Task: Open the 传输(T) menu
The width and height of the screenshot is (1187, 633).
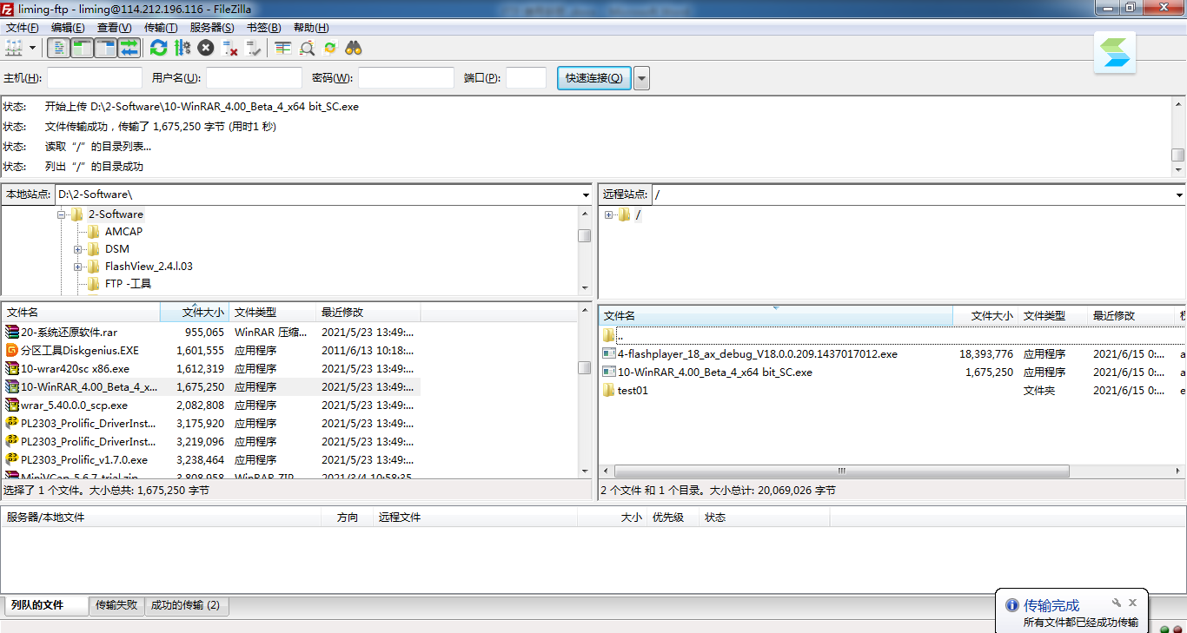Action: click(161, 28)
